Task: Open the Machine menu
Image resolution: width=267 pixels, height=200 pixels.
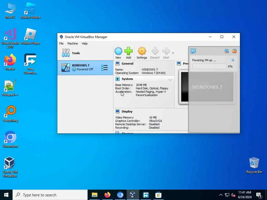Action: tap(72, 43)
